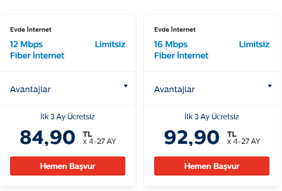Click Limitsiz in the 12 Mbps card

[x=110, y=45]
